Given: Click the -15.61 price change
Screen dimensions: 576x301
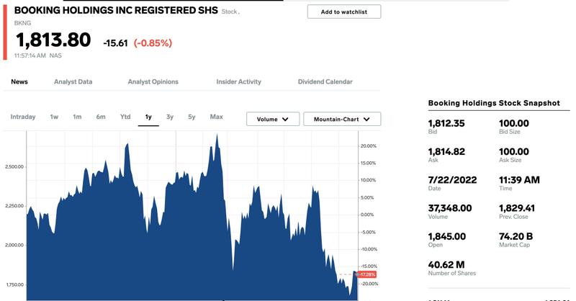Looking at the screenshot, I should tap(115, 43).
